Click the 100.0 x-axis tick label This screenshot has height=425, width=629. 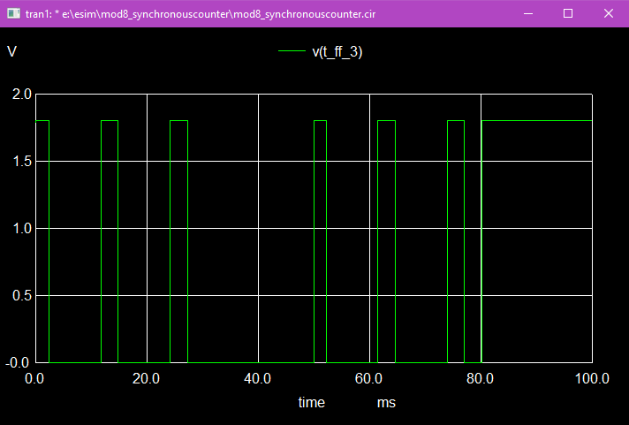point(592,378)
